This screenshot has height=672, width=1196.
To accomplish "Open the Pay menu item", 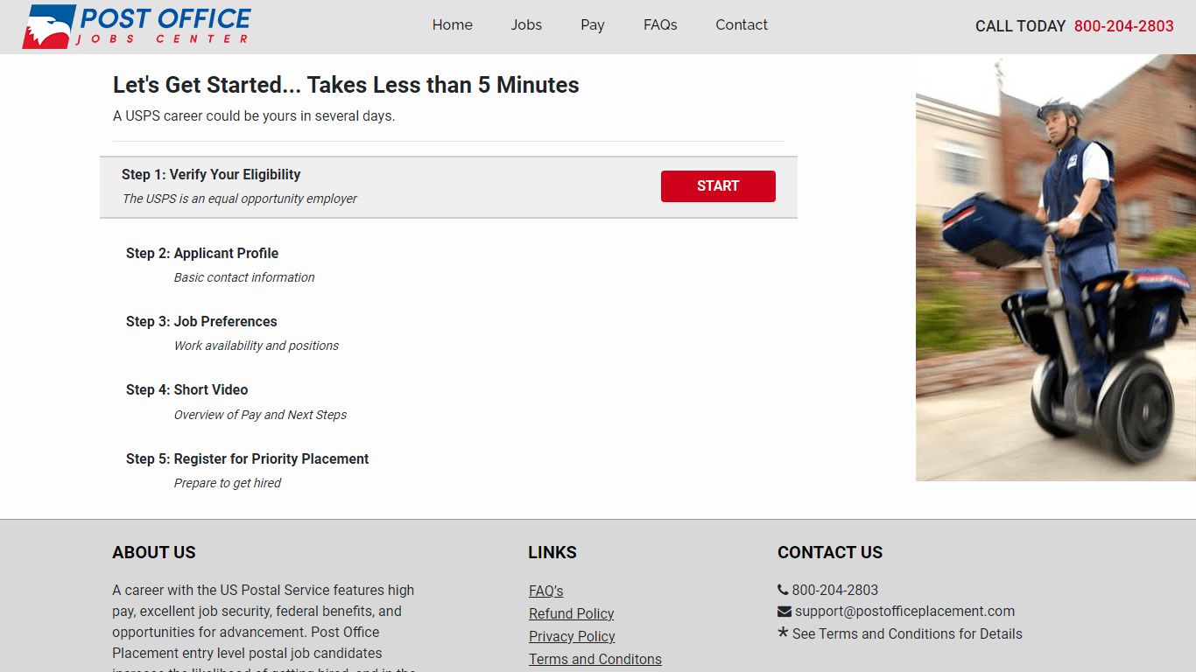I will [593, 25].
